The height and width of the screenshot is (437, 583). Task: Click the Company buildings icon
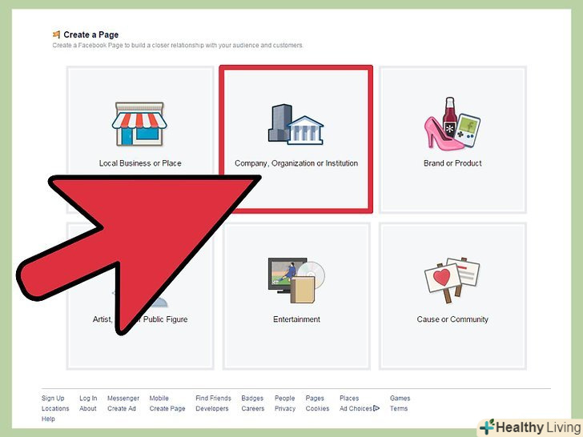296,125
